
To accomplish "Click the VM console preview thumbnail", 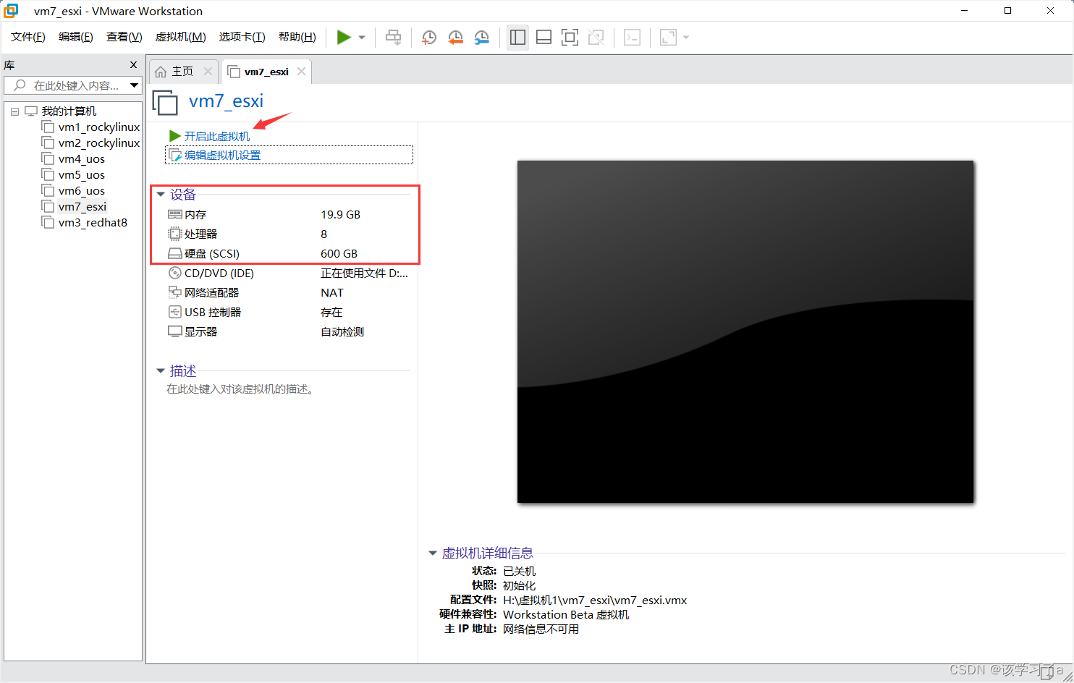I will pyautogui.click(x=745, y=331).
